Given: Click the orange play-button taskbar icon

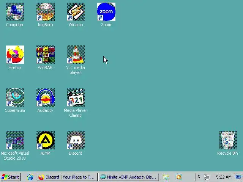Looking at the screenshot, I should tap(179, 177).
